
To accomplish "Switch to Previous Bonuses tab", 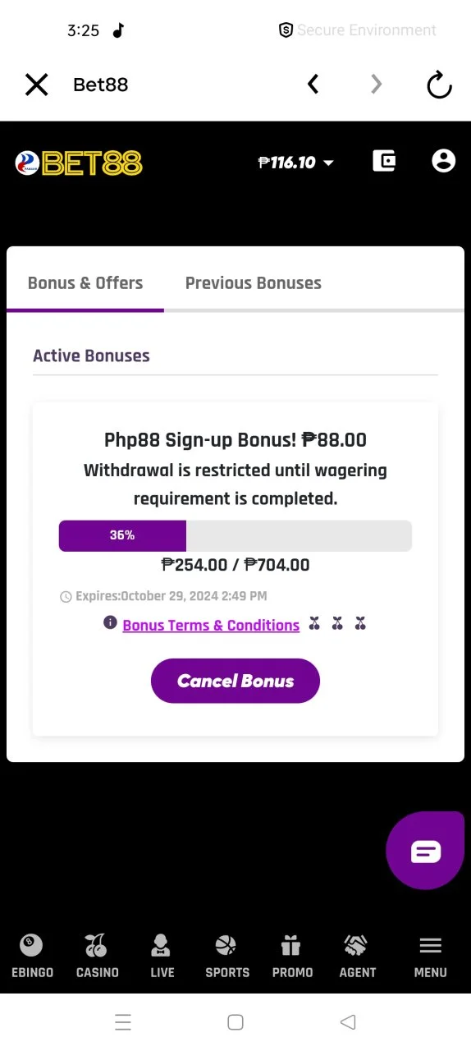I will point(253,283).
